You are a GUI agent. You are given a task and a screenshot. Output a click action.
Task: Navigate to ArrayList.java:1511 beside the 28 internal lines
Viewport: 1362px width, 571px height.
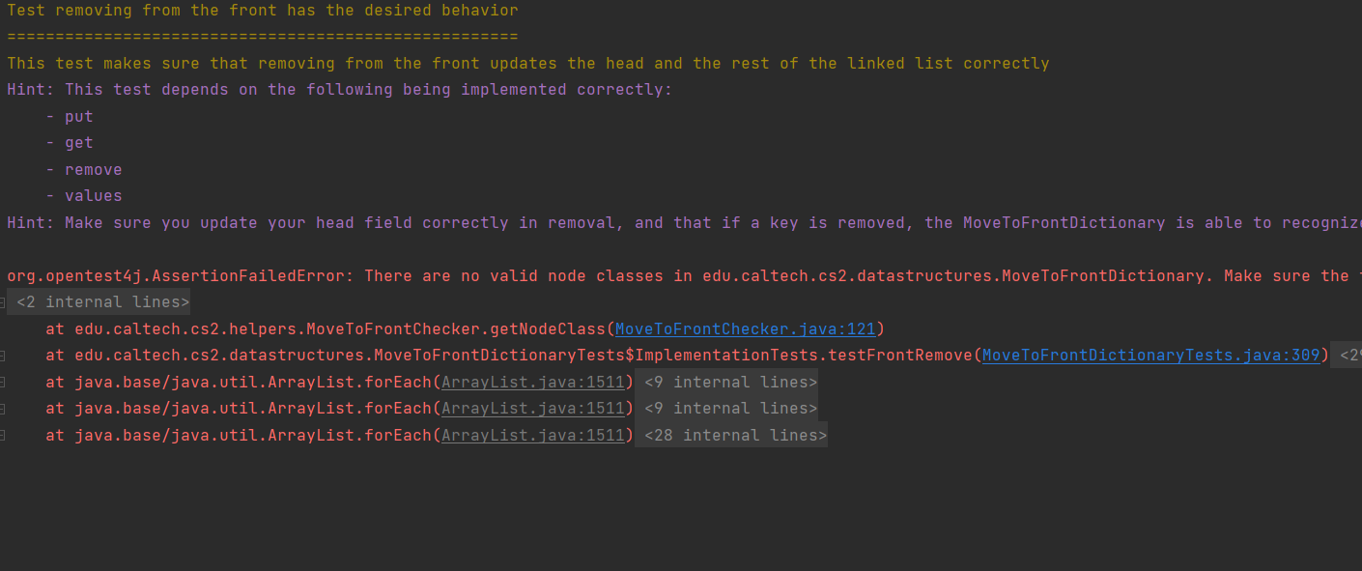coord(533,435)
